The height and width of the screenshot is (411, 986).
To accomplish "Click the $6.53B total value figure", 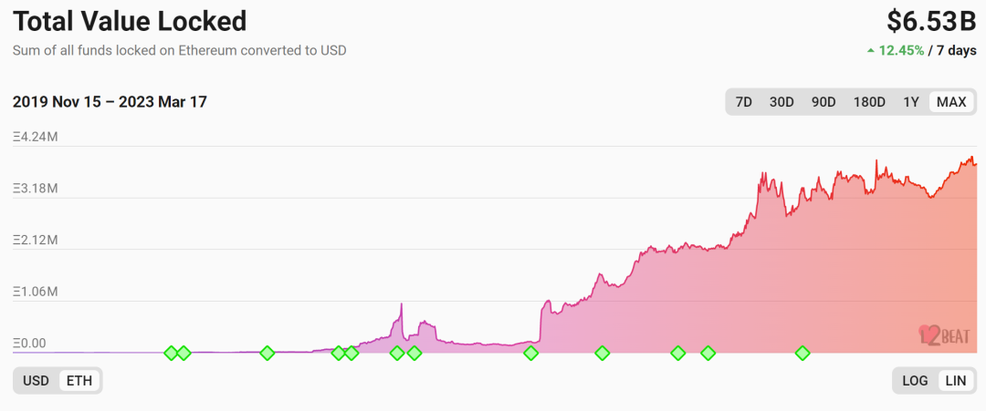I will (x=931, y=21).
